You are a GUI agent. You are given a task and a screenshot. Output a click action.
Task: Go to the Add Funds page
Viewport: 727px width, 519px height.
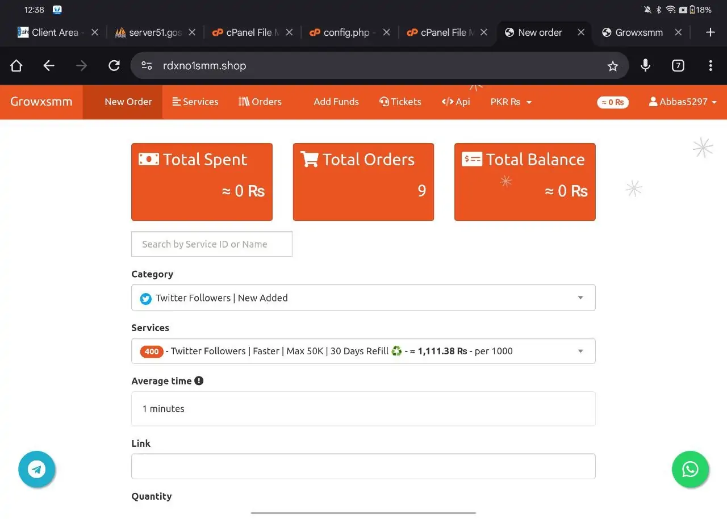[336, 102]
